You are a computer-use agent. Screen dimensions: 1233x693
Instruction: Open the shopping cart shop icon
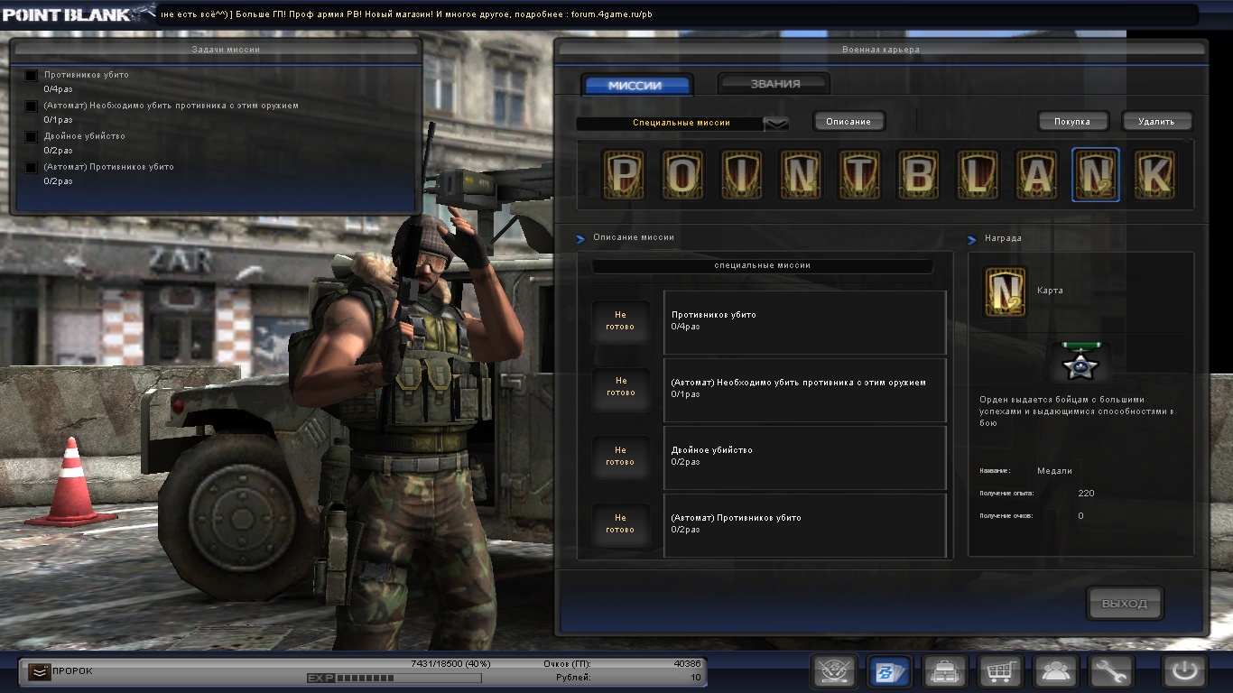pos(1000,671)
